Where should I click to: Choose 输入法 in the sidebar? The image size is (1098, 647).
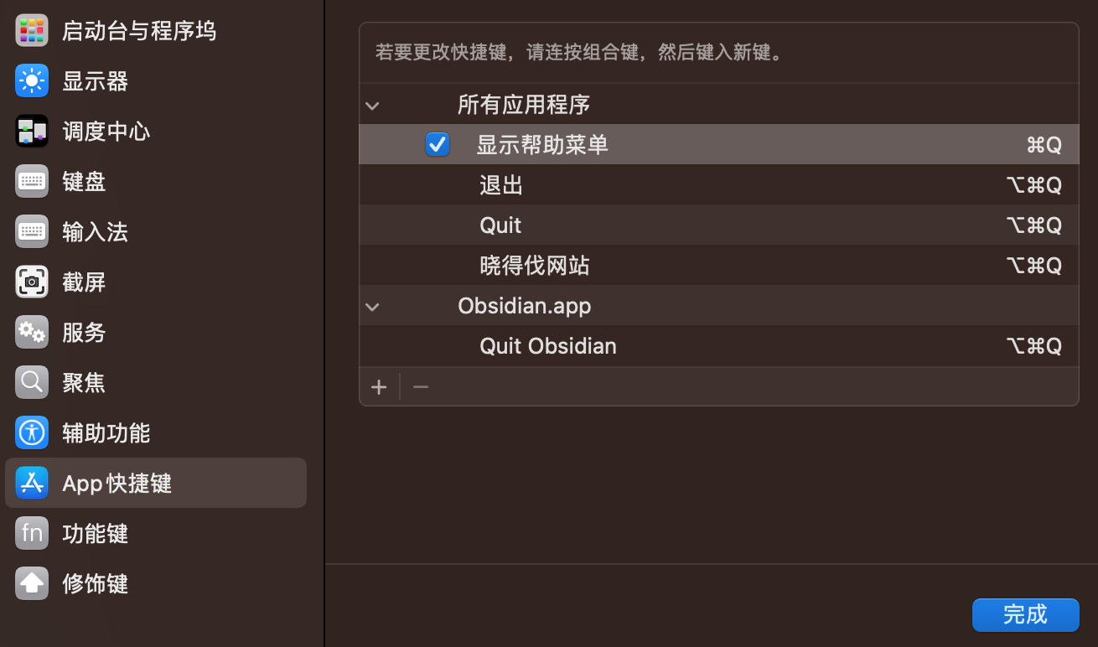(156, 232)
